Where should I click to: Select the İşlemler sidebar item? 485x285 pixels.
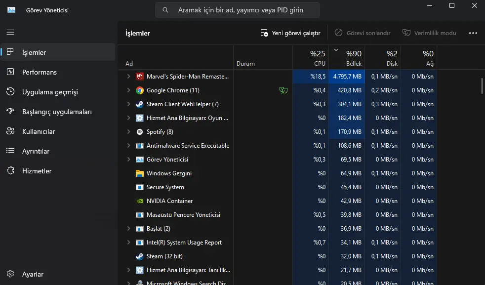pyautogui.click(x=58, y=52)
